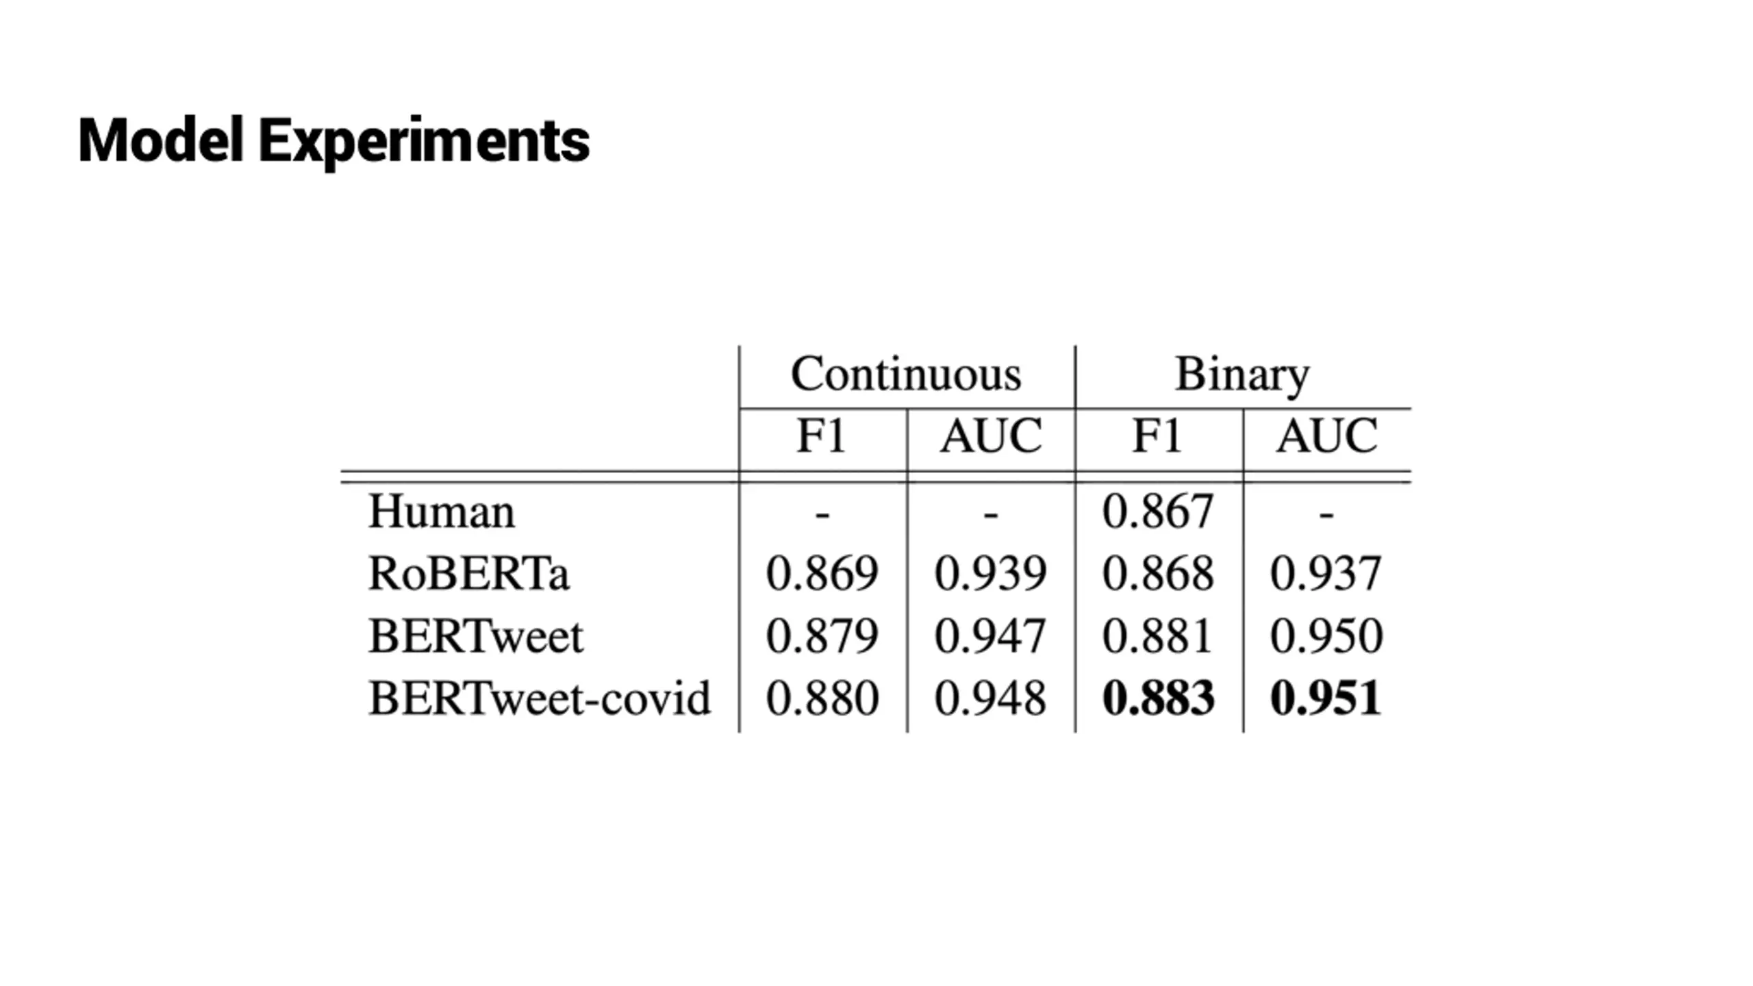Screen dimensions: 1753x986
Task: Click the BERTweet-covid continuous AUC value 0.948
Action: [990, 698]
